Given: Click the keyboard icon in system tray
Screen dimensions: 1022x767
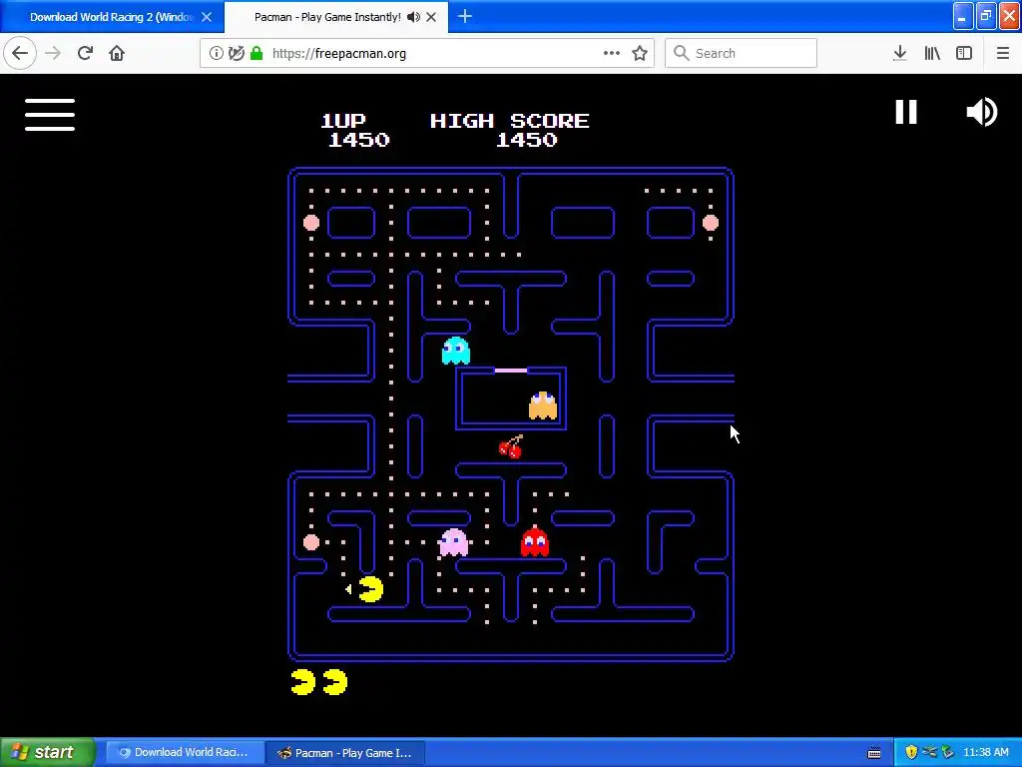Looking at the screenshot, I should [x=874, y=753].
